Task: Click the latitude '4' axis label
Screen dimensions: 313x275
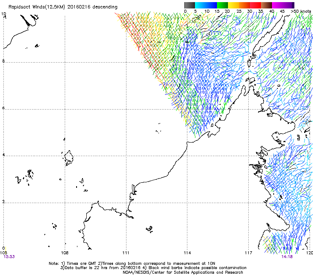Action: 3,155
